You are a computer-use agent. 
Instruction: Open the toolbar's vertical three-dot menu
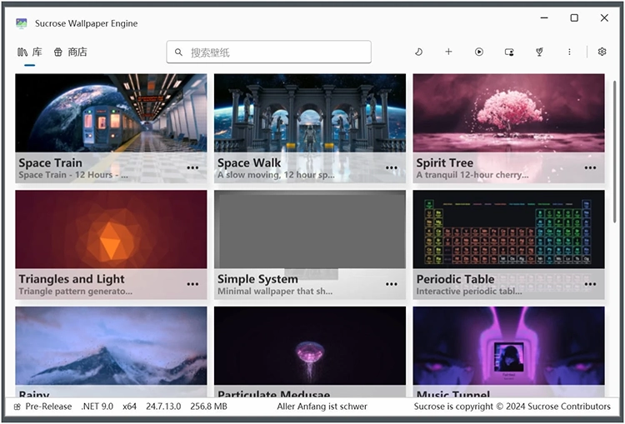[570, 52]
